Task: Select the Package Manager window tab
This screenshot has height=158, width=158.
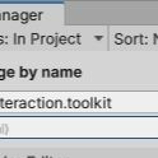Action: click(x=32, y=14)
